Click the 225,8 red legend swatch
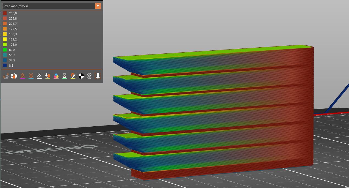Screen dimensions: 349x188 (x=5, y=18)
